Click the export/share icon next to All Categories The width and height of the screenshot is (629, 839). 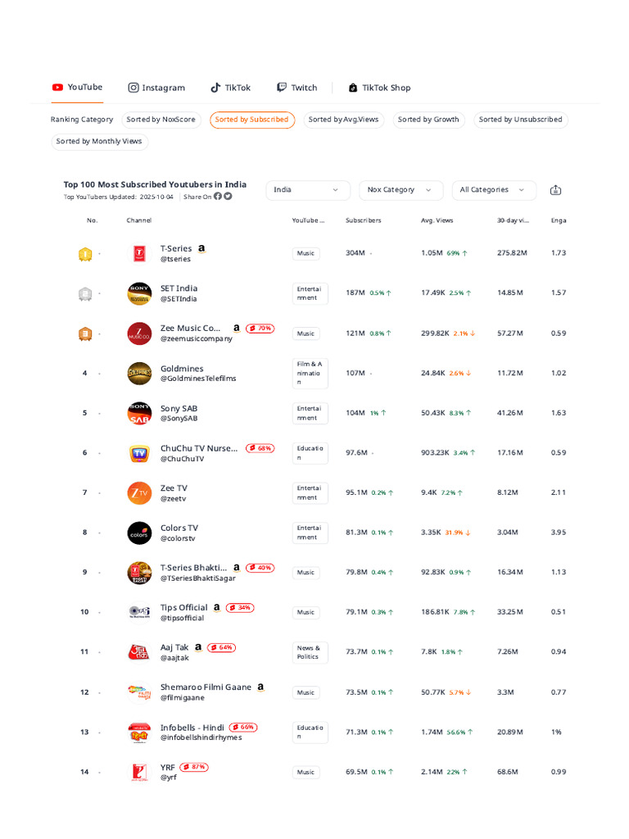coord(555,190)
